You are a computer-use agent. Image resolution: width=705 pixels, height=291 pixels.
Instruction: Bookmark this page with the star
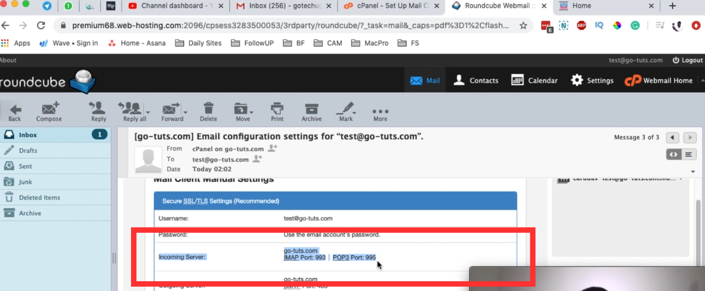pyautogui.click(x=523, y=25)
